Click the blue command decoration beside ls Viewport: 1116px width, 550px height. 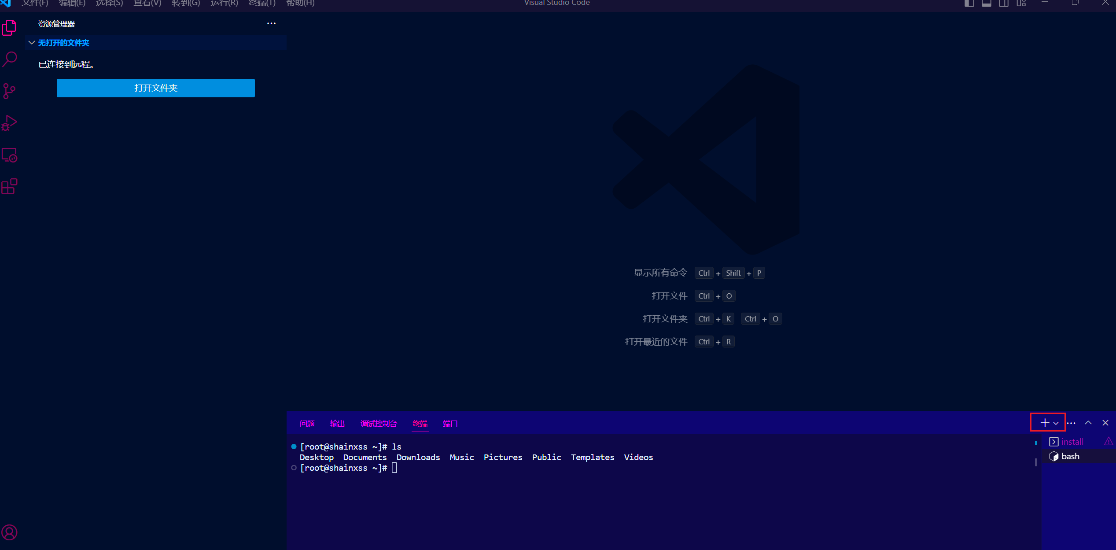click(294, 447)
